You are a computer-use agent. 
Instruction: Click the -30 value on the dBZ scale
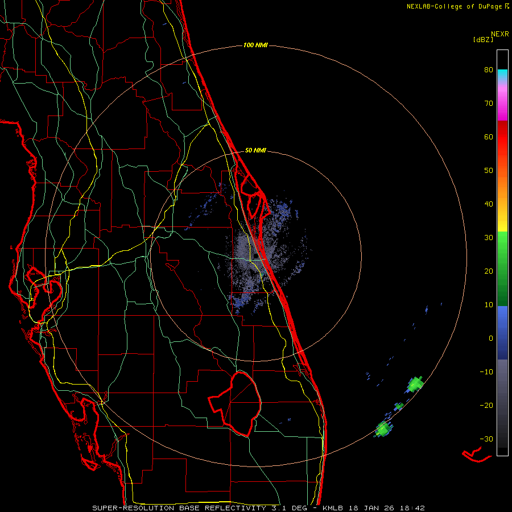click(x=486, y=439)
